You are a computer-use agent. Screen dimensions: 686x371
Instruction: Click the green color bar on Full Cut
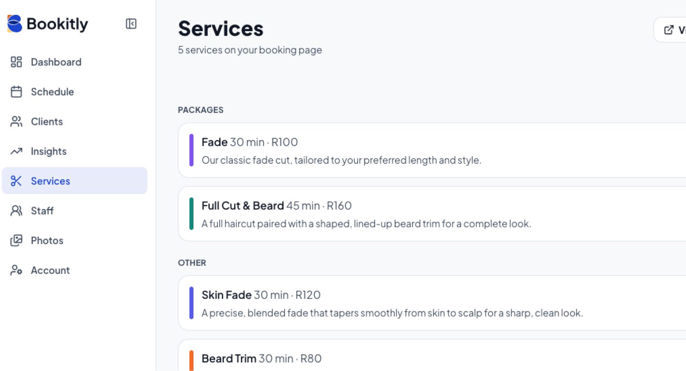(x=191, y=214)
